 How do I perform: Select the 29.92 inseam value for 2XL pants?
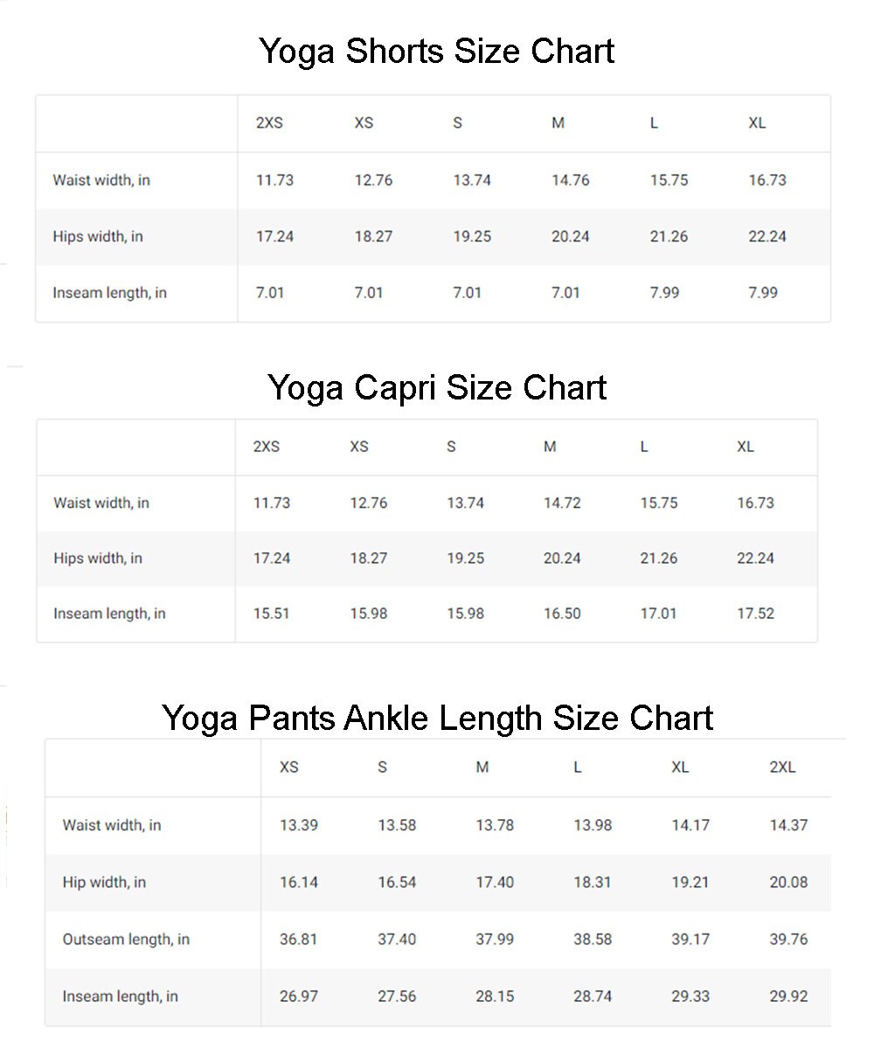(788, 997)
